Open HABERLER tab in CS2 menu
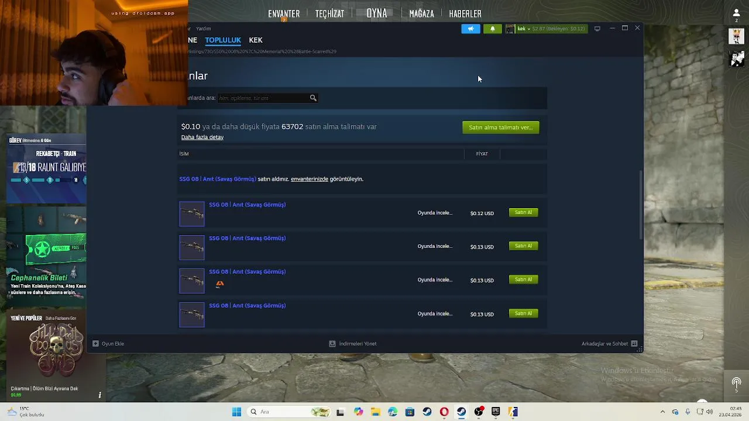 (x=465, y=13)
